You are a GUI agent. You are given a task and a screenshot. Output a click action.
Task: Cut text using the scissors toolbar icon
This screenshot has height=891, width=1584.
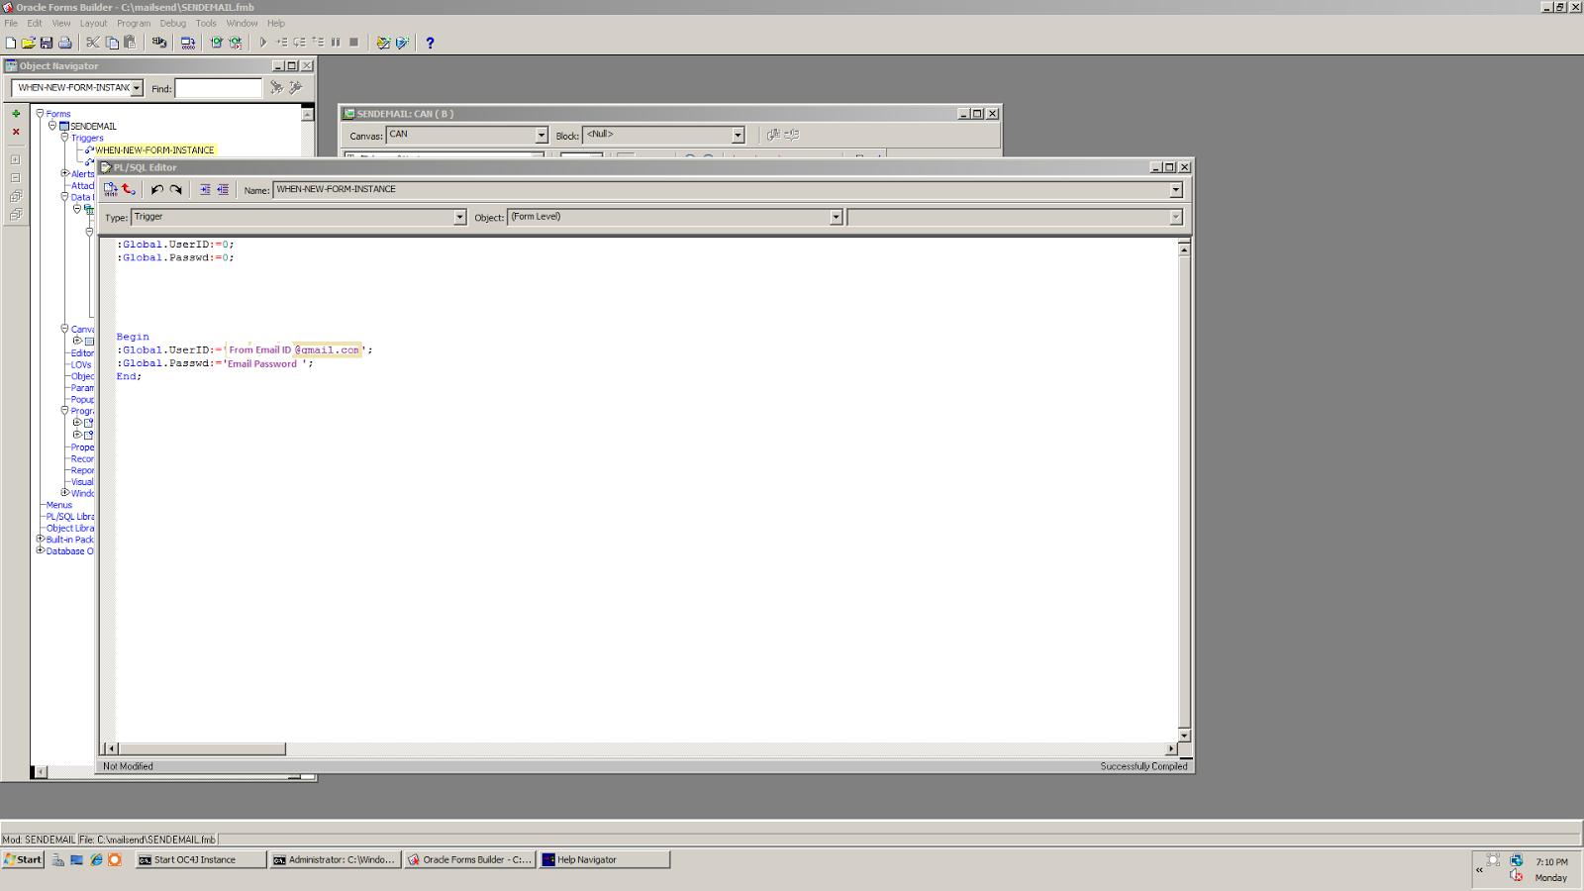point(91,42)
